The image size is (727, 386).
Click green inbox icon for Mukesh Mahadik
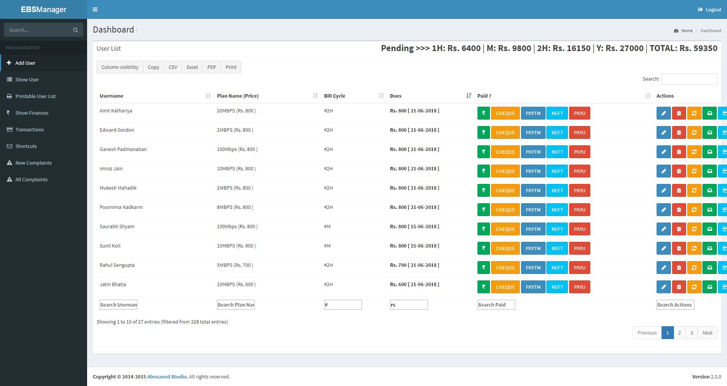coord(710,190)
